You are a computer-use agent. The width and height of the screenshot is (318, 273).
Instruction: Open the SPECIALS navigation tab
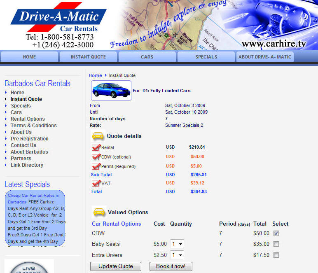206,57
